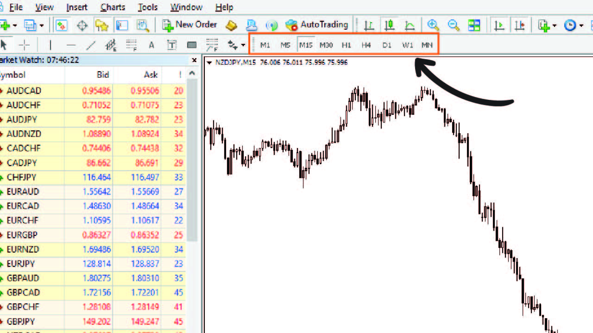The image size is (593, 333).
Task: Click the New Order button
Action: click(190, 25)
